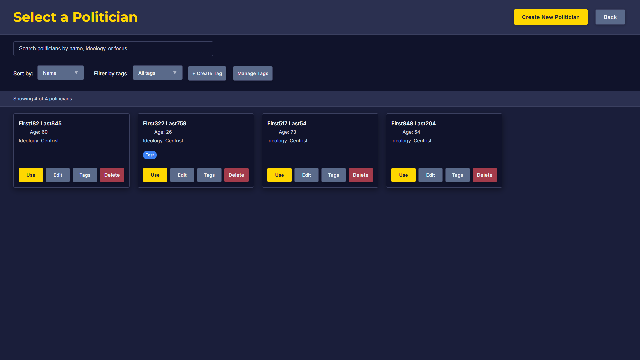Screen dimensions: 640x360
Task: Select the First517 Last54 card title
Action: [287, 123]
